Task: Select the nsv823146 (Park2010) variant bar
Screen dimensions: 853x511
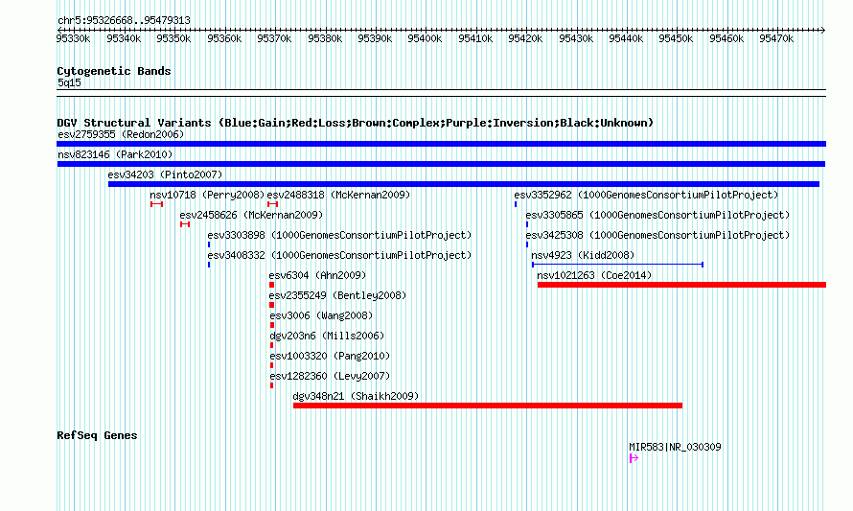Action: point(441,164)
